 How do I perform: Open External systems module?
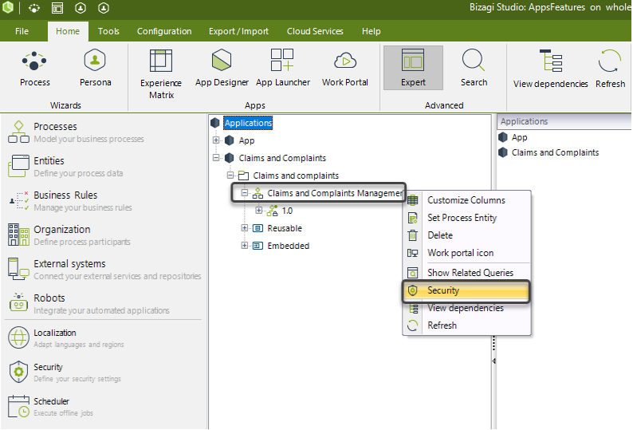tap(105, 270)
